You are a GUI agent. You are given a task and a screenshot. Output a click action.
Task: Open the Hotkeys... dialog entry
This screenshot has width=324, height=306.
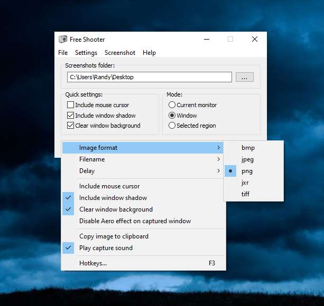[143, 263]
